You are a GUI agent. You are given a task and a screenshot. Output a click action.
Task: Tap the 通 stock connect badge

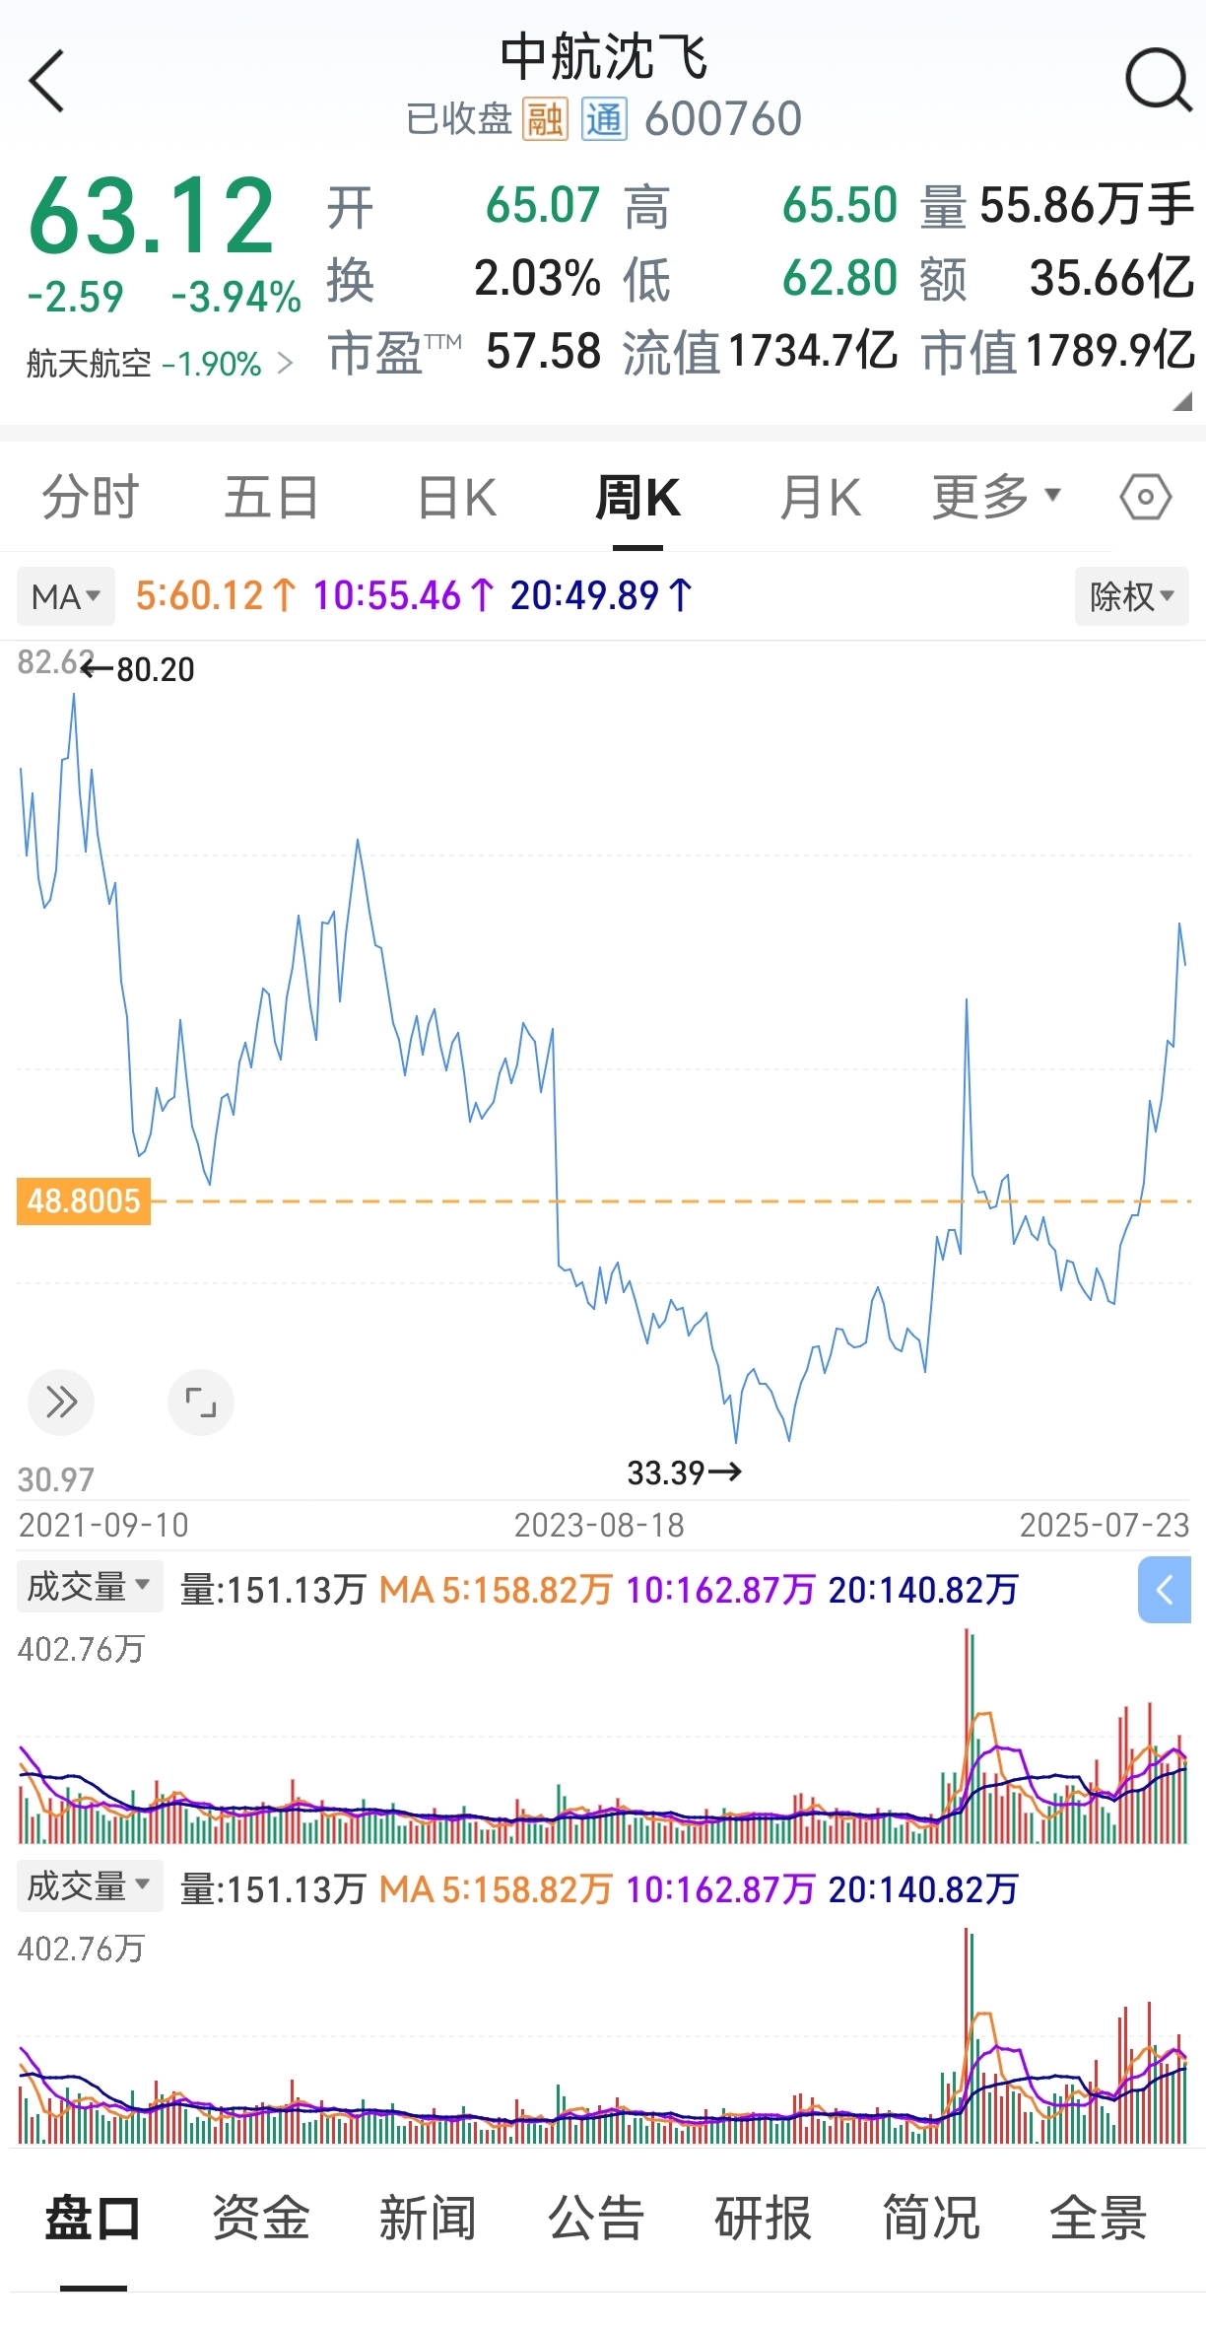(x=604, y=120)
